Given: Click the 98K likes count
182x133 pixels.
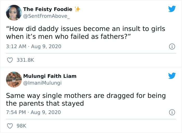Looking at the screenshot, I should click(x=22, y=126).
